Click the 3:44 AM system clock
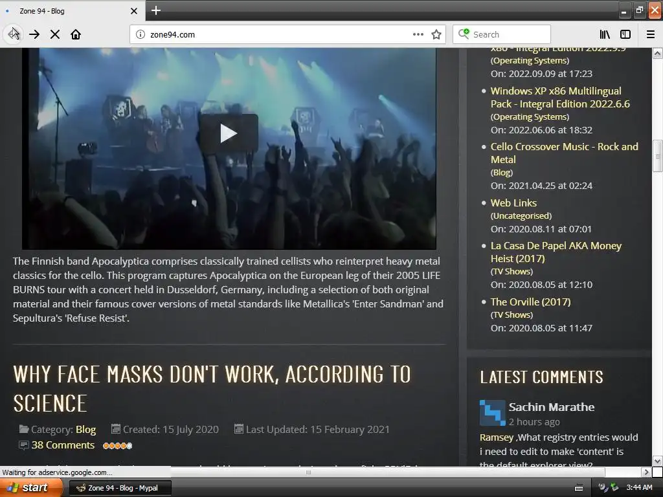The width and height of the screenshot is (663, 497). [639, 487]
